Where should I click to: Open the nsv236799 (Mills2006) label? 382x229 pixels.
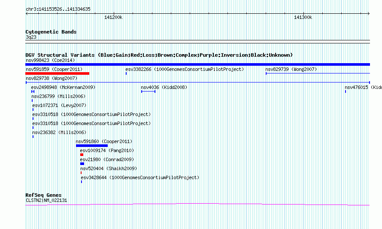[x=58, y=96]
